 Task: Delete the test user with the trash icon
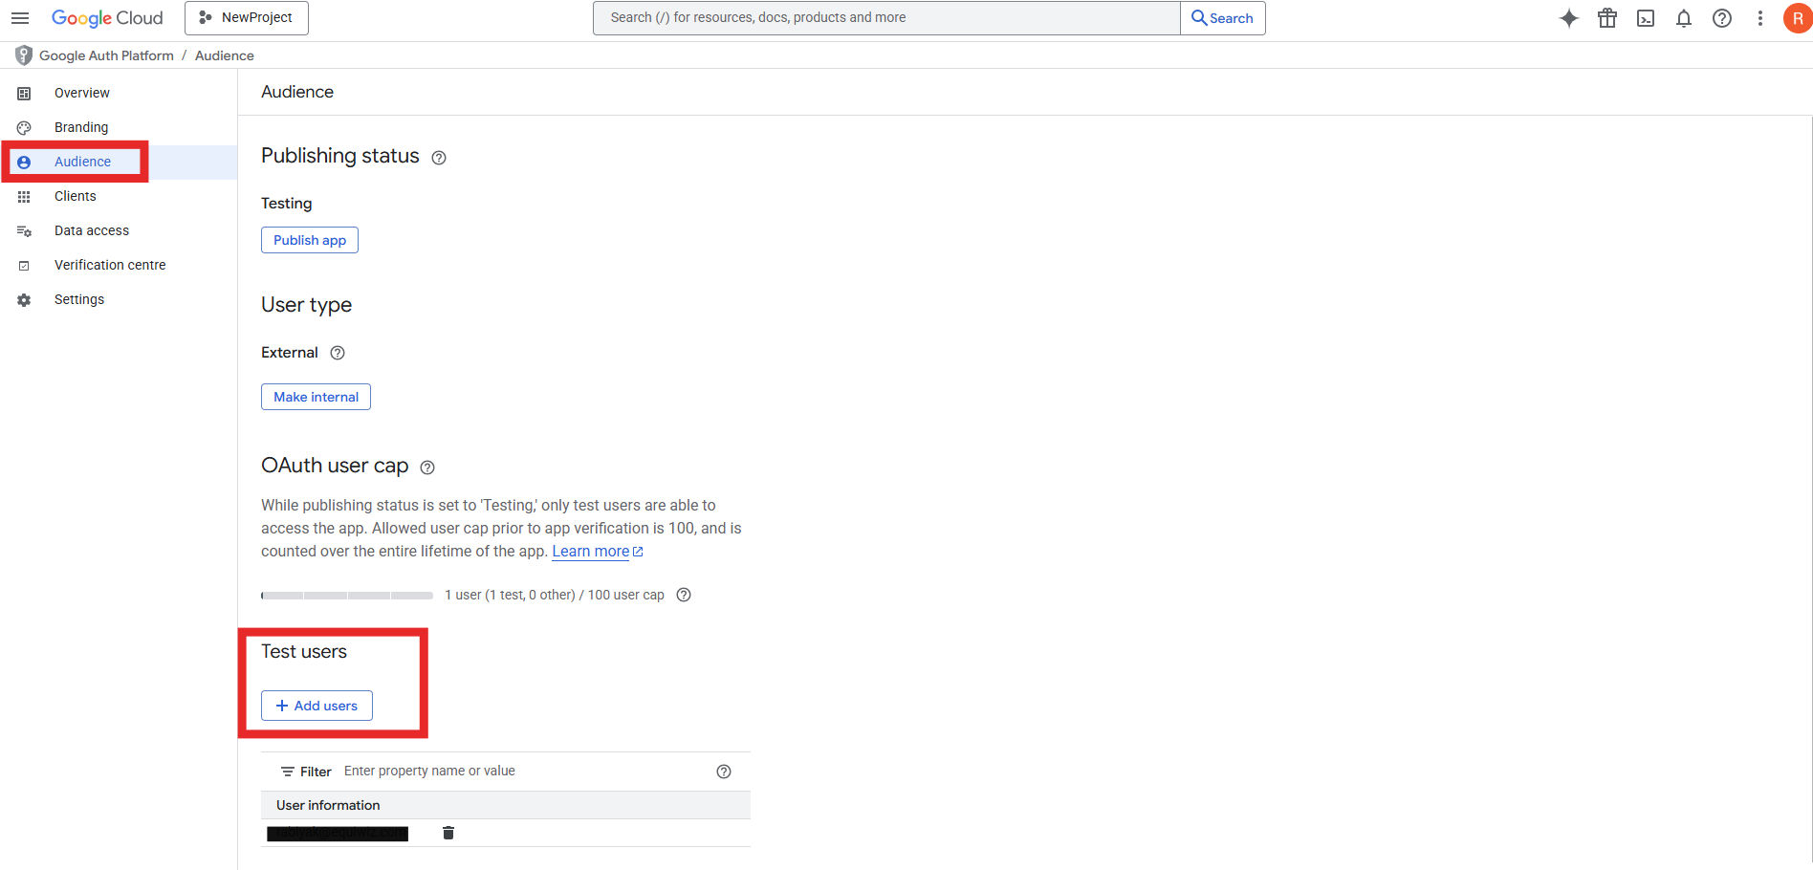[x=447, y=832]
